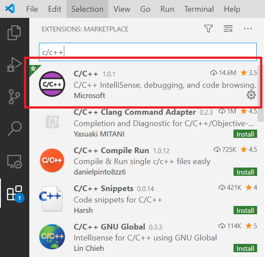This screenshot has width=265, height=257.
Task: Clear extensions search results icon
Action: pos(228,29)
